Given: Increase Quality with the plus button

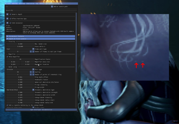Looking at the screenshot, I should pos(33,72).
